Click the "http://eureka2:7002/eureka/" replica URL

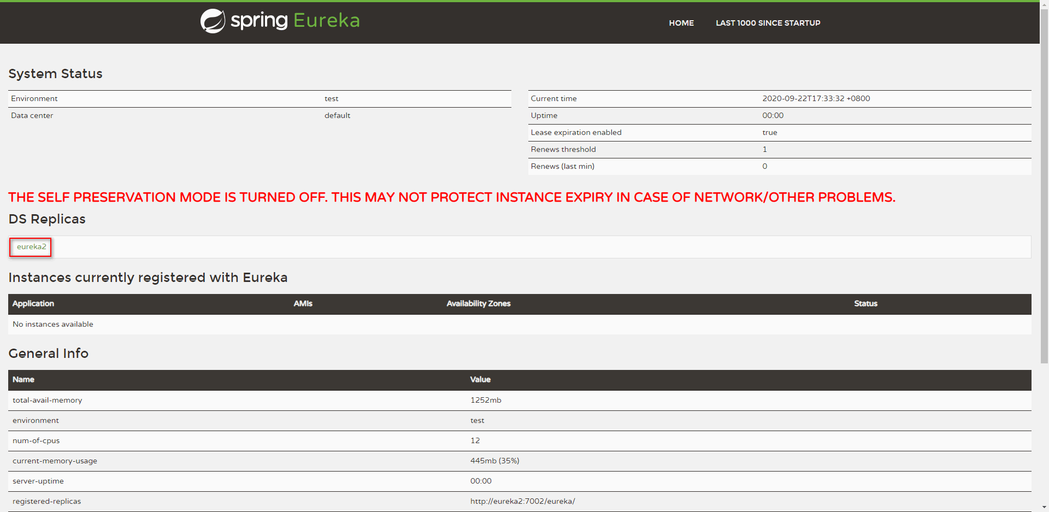[x=523, y=502]
